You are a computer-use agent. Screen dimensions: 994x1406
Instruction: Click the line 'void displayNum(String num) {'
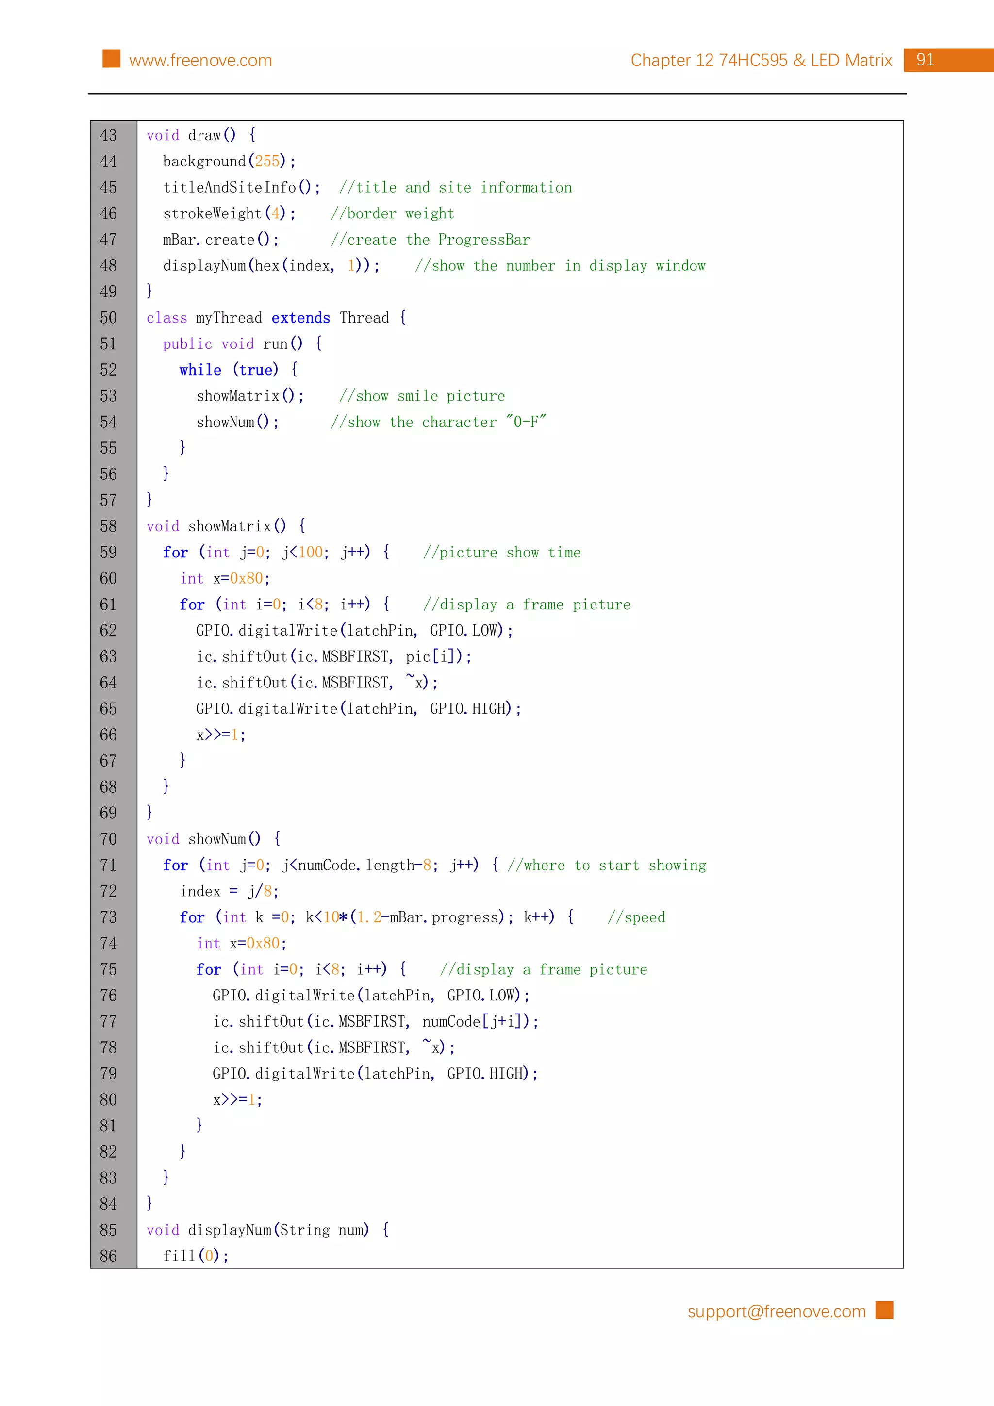[267, 1229]
